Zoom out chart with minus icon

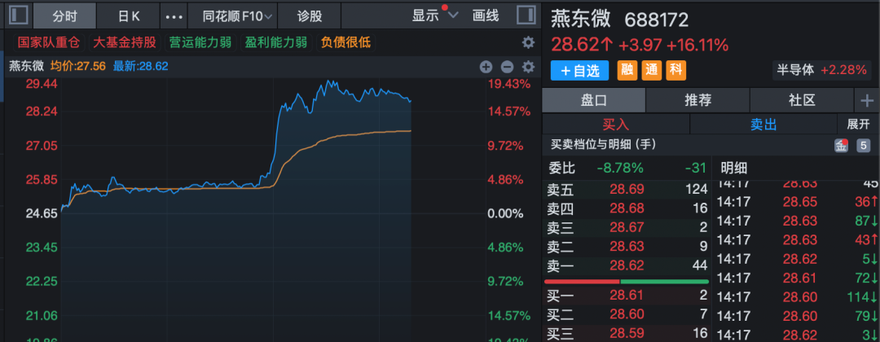coord(507,67)
